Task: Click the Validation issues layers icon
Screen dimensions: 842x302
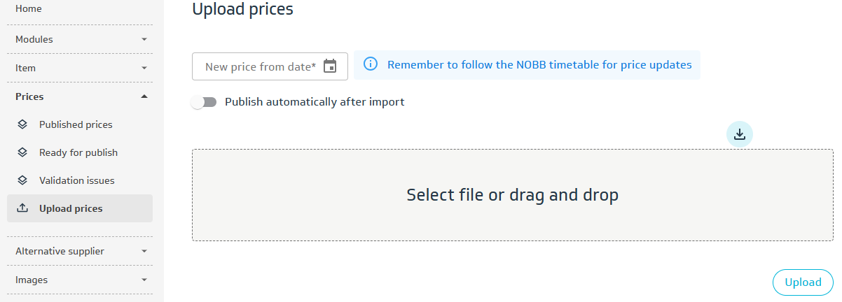Action: [22, 180]
